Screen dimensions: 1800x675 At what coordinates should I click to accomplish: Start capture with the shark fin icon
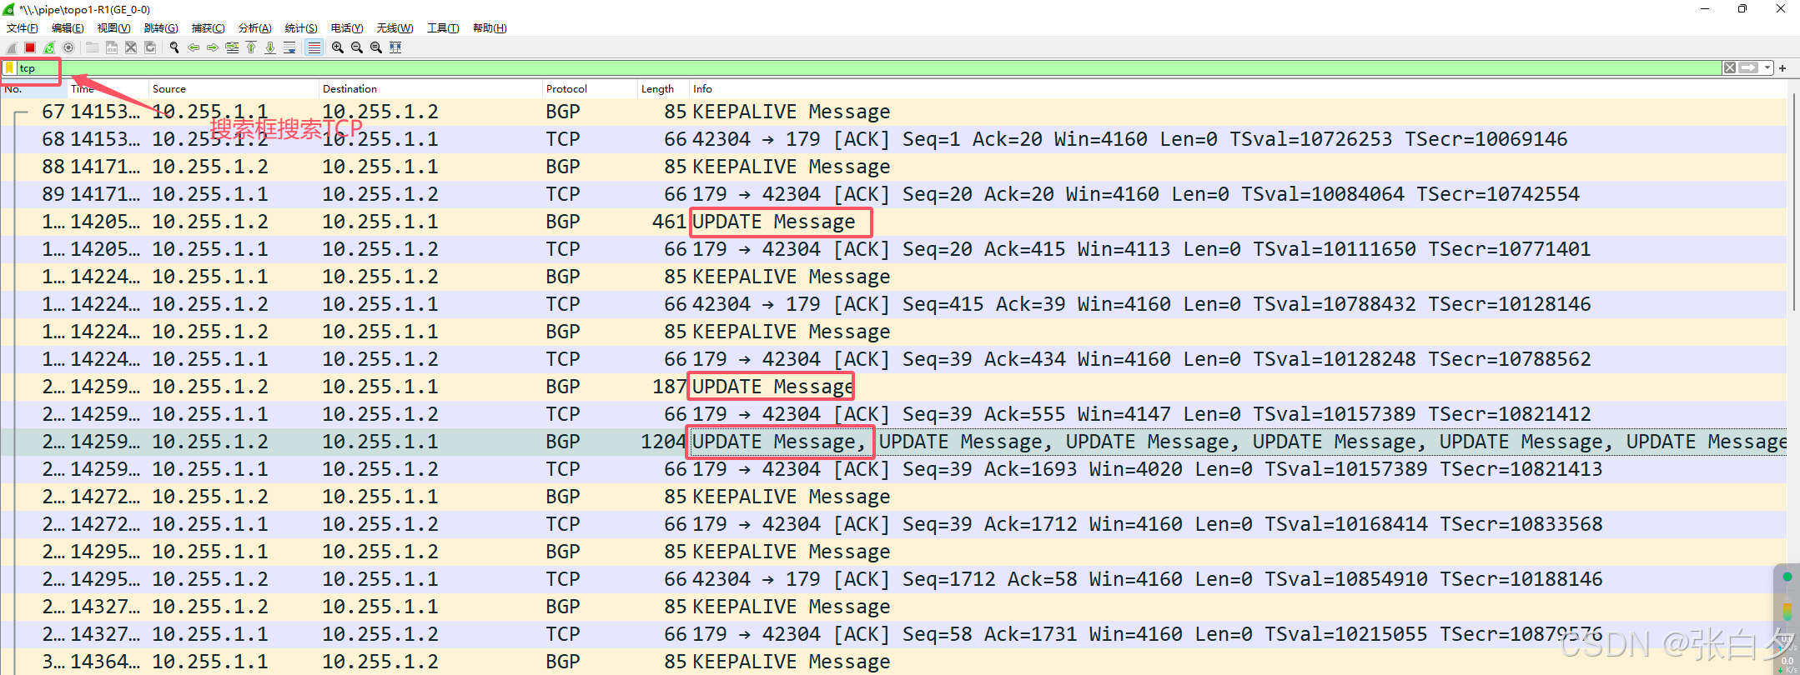pyautogui.click(x=11, y=47)
